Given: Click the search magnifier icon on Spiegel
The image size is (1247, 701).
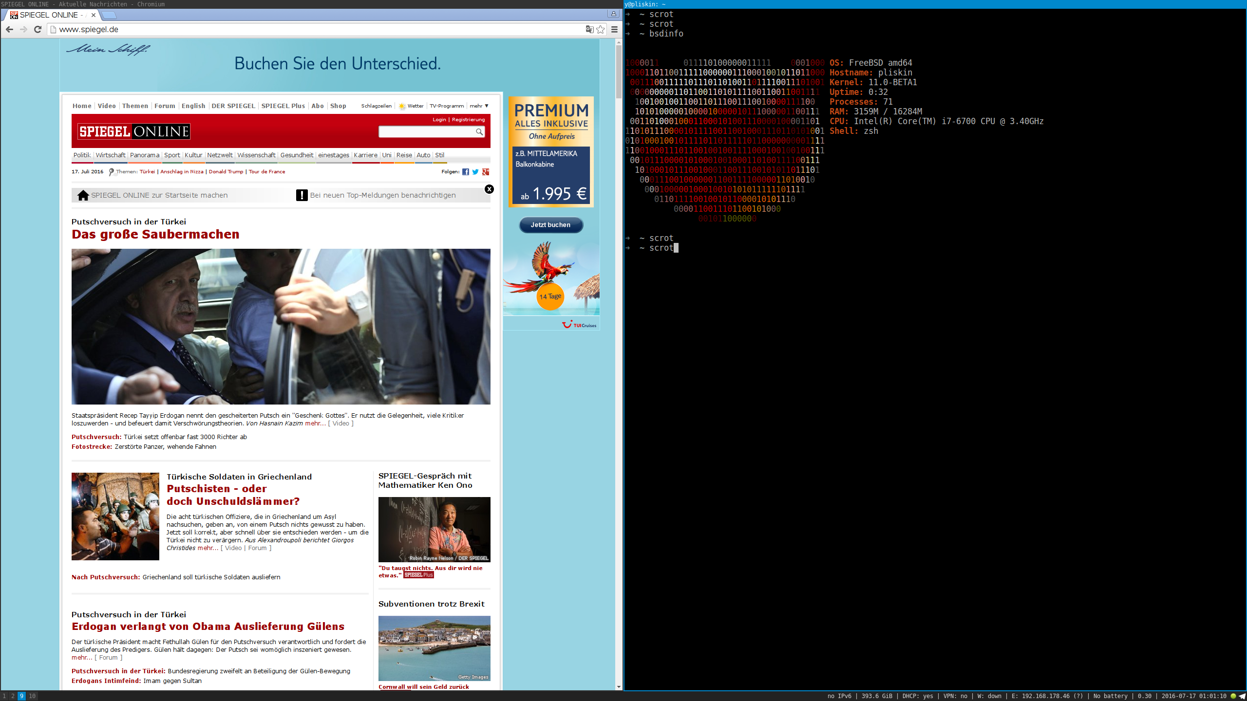Looking at the screenshot, I should pyautogui.click(x=479, y=132).
